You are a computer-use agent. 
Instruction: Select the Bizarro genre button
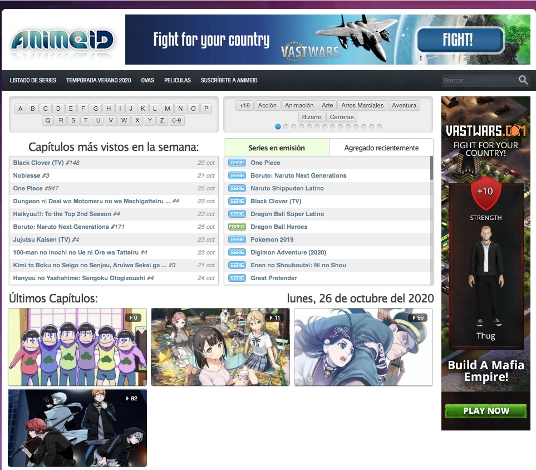[312, 117]
